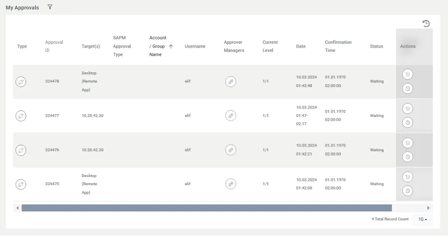This screenshot has width=448, height=236.
Task: Open the sliders action for approval 324476
Action: 407,143
